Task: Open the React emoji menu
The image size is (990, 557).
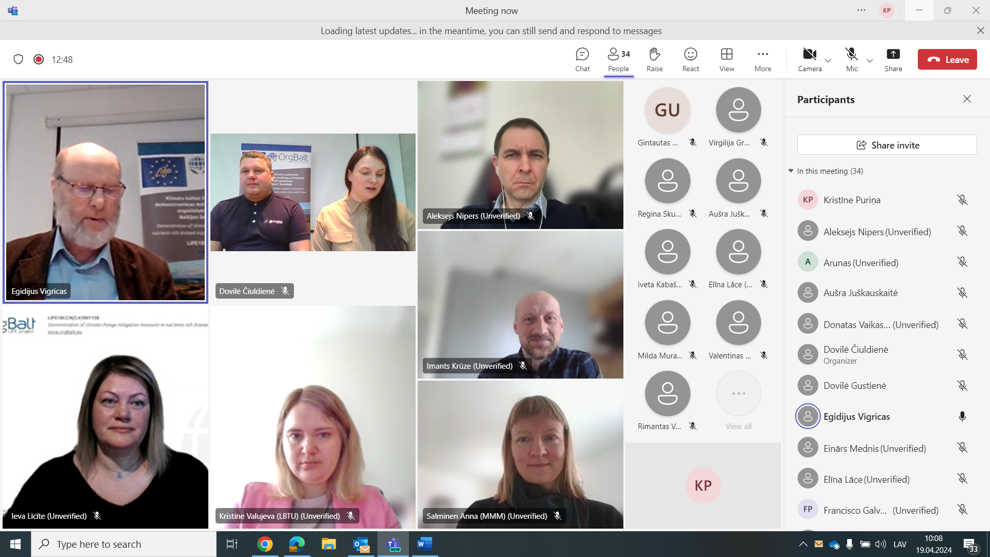Action: [690, 59]
